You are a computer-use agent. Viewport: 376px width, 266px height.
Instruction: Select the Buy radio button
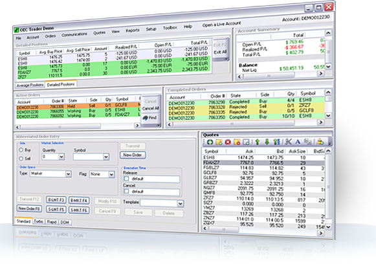[21, 150]
